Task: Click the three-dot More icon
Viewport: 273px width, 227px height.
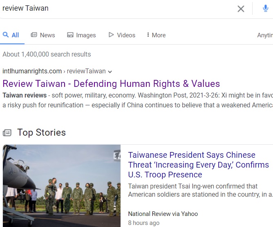Action: pyautogui.click(x=148, y=35)
